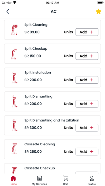Go to the Profile icon

[x=92, y=180]
